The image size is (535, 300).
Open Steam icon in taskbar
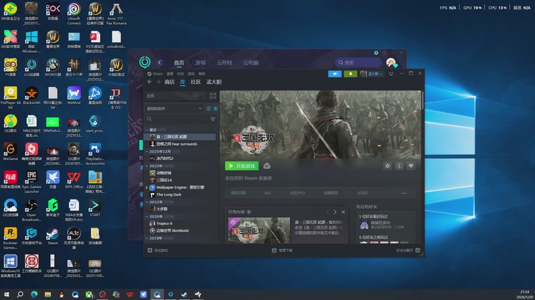click(x=185, y=294)
